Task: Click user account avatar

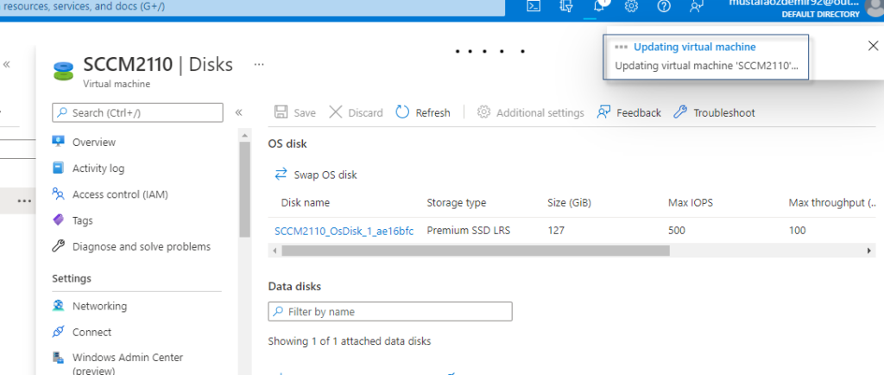Action: 875,7
